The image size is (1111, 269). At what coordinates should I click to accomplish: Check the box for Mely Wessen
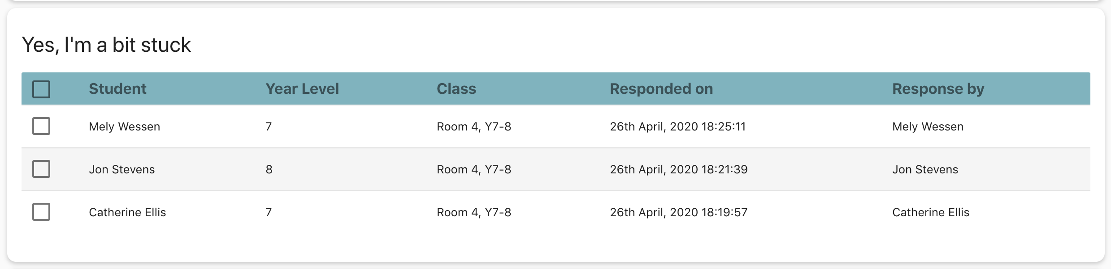point(41,126)
